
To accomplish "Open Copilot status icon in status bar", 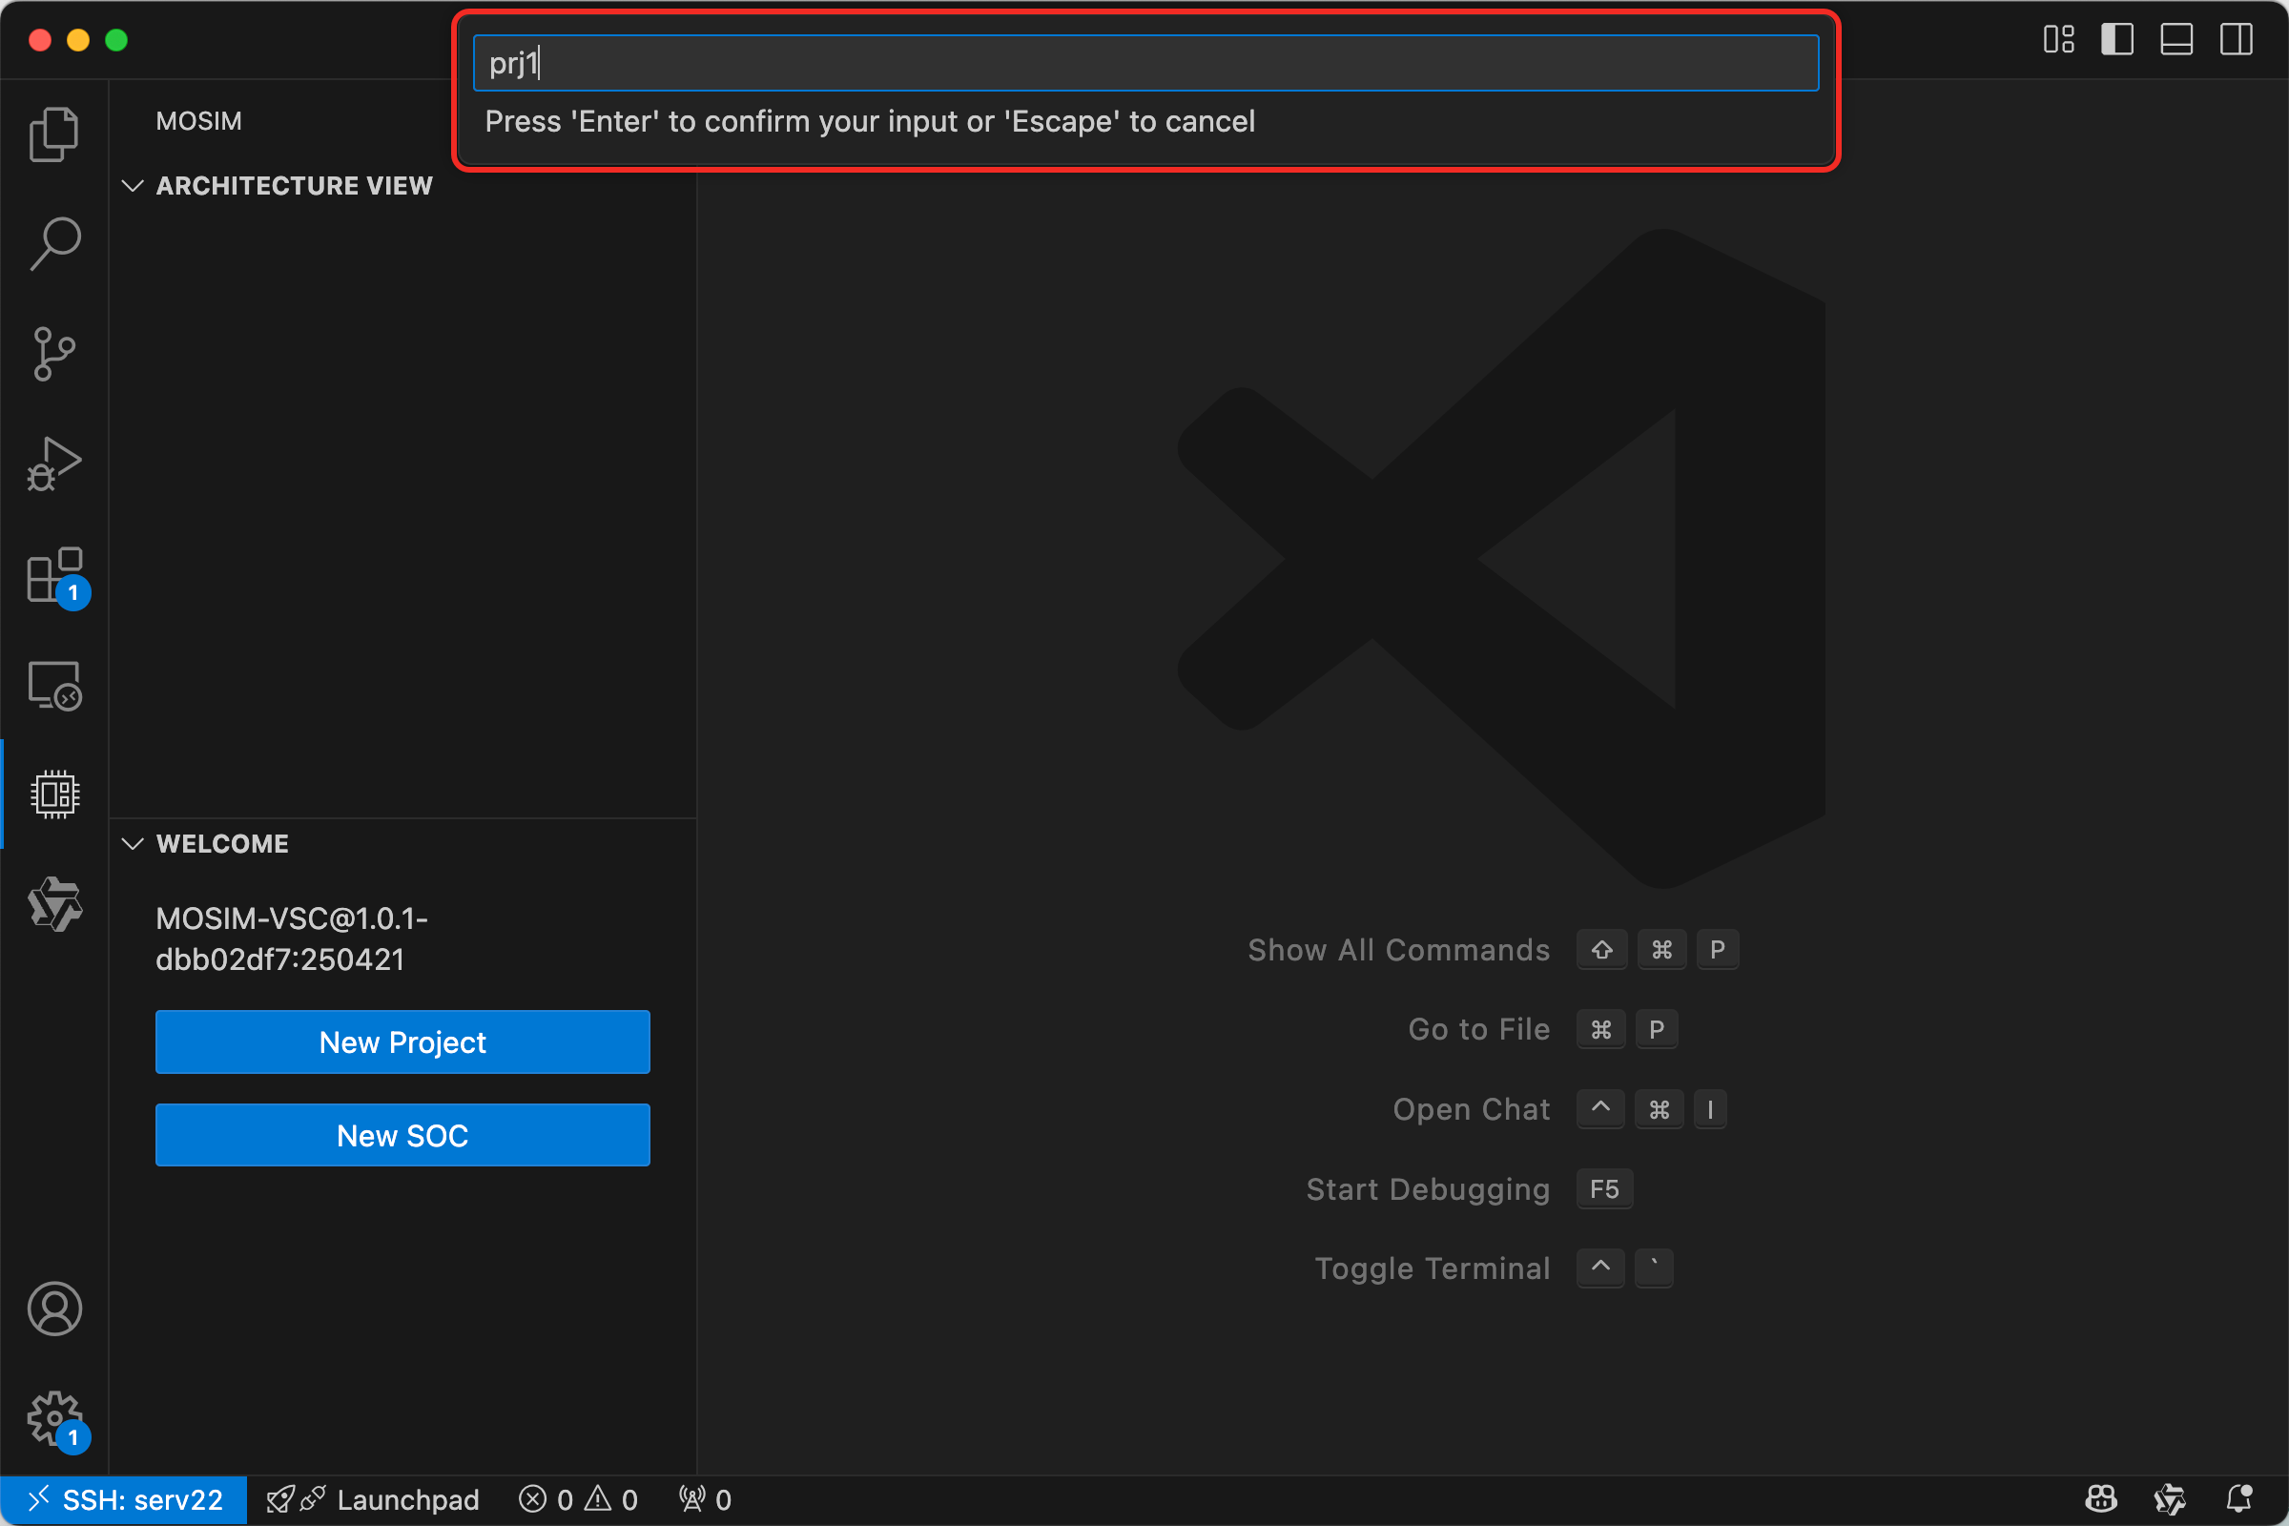I will click(2101, 1499).
